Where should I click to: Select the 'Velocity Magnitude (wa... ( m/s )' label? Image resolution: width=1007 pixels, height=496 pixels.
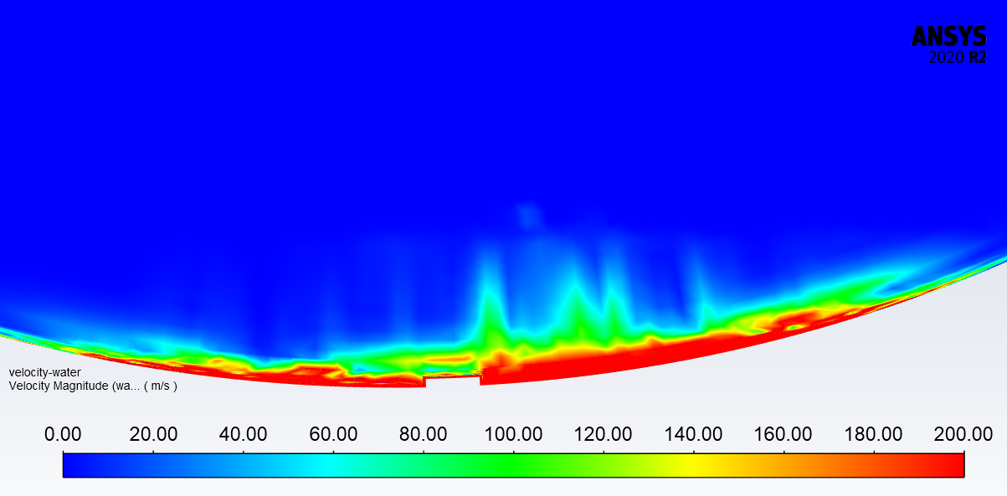pos(93,386)
